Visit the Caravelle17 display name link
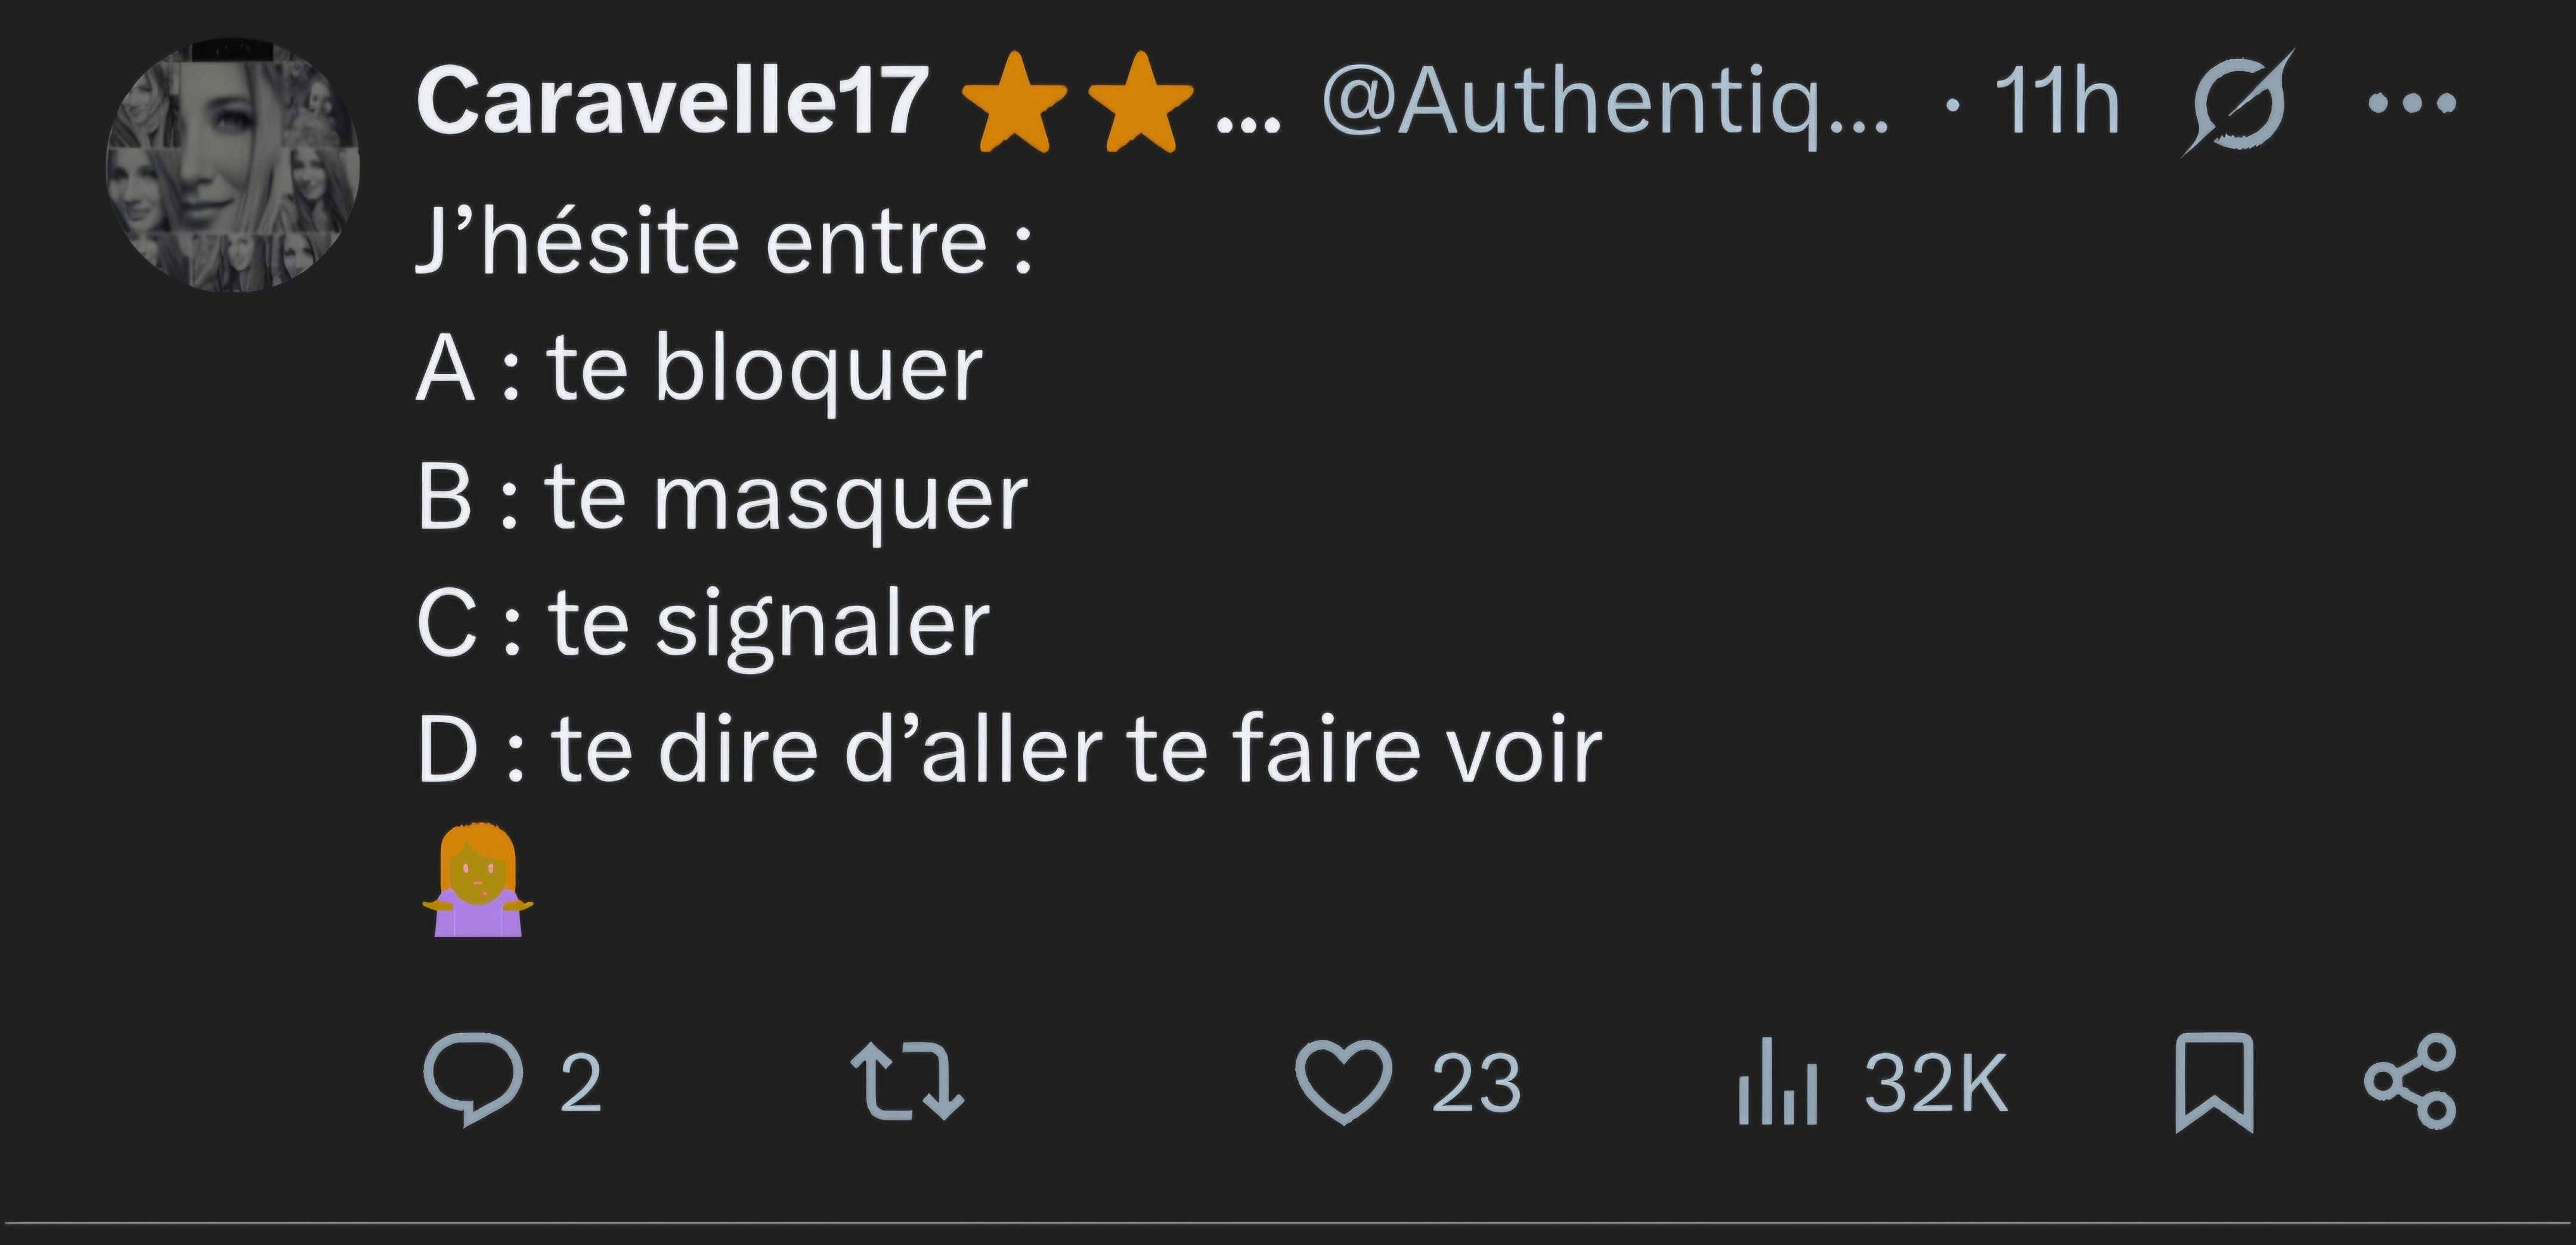The height and width of the screenshot is (1245, 2576). click(x=672, y=100)
